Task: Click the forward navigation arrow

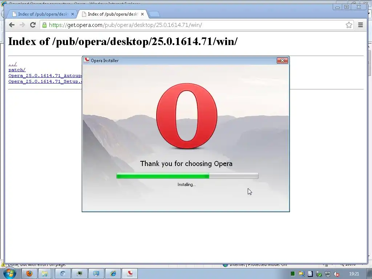Action: tap(22, 25)
